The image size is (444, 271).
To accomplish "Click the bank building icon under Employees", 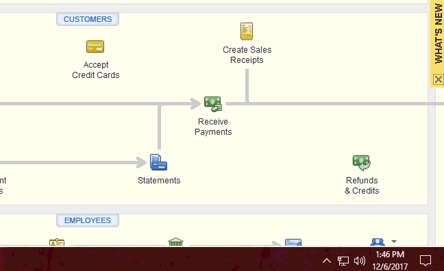I will pos(175,242).
